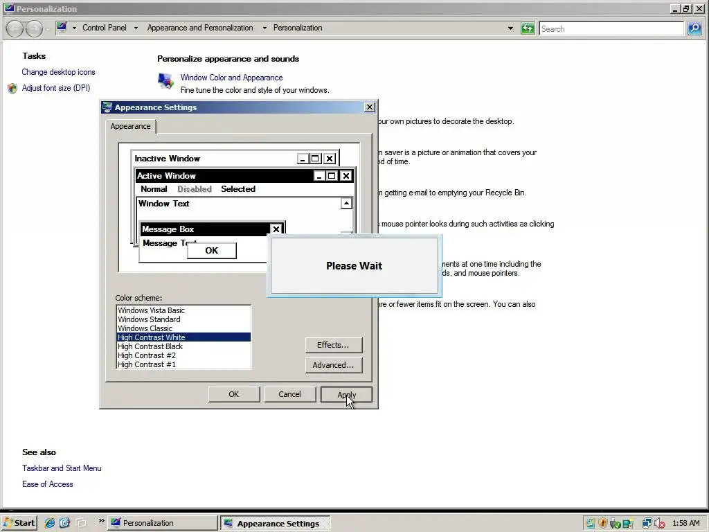
Task: Click the Search magnifier button
Action: [x=694, y=28]
